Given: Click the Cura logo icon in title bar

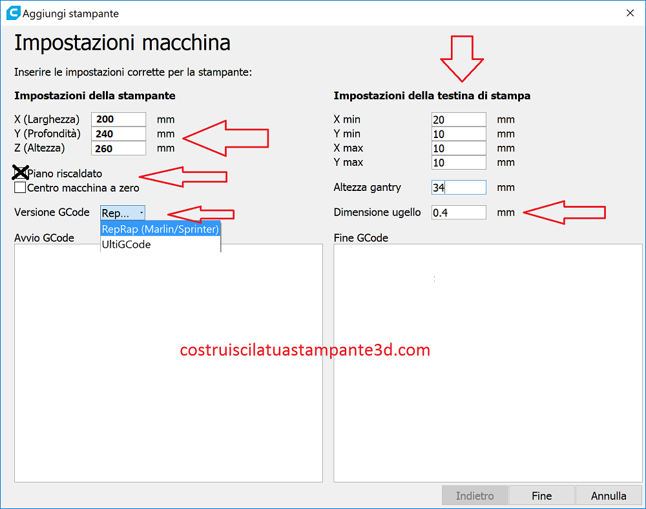Looking at the screenshot, I should pyautogui.click(x=13, y=13).
